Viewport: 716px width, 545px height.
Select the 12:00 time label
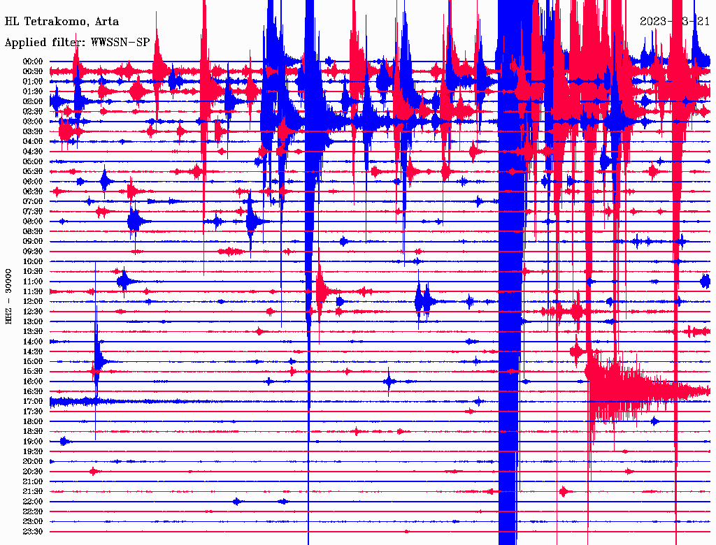[x=33, y=302]
